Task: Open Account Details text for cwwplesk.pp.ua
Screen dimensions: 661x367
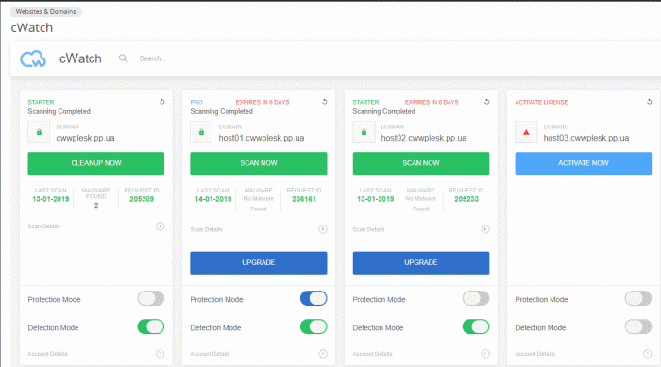Action: click(x=47, y=354)
